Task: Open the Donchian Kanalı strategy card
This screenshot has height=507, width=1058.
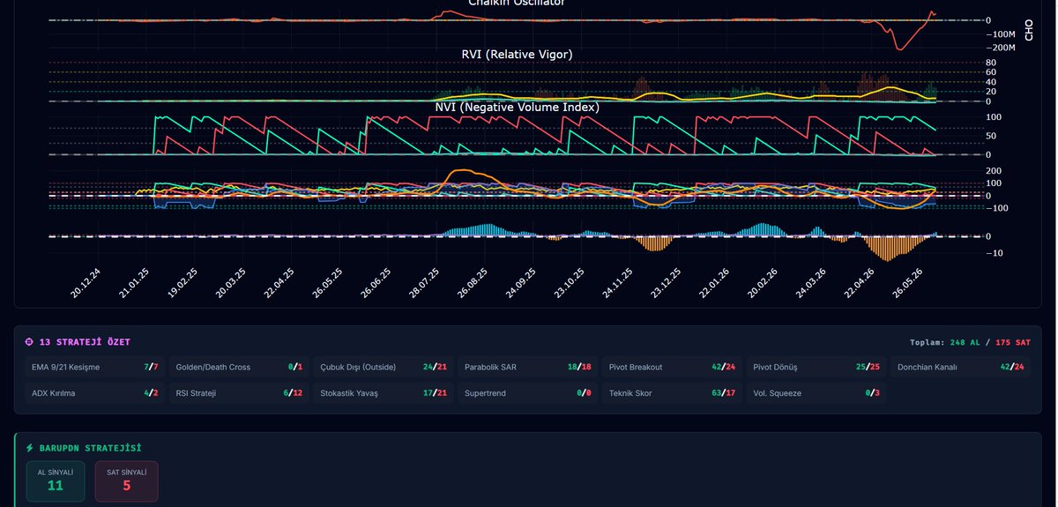Action: click(x=961, y=367)
